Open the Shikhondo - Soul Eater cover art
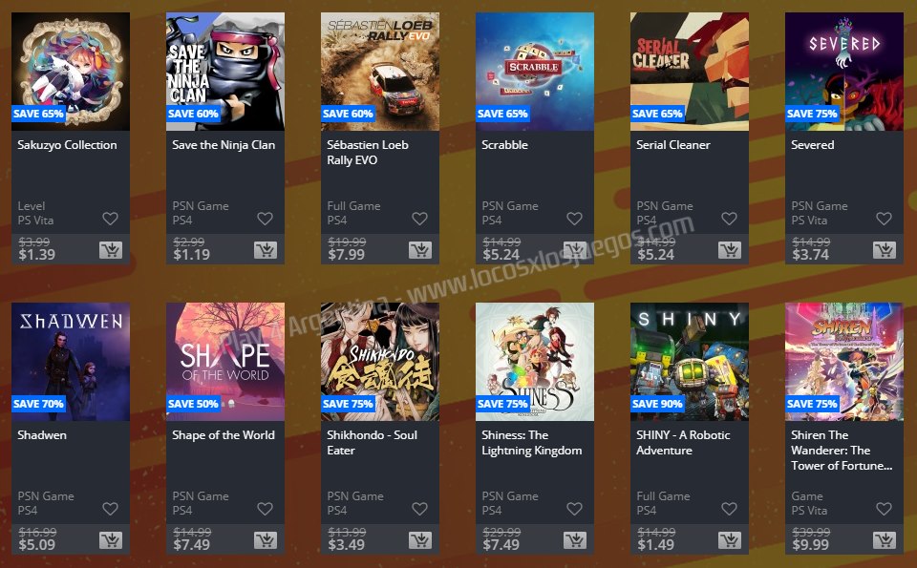The width and height of the screenshot is (917, 568). point(380,362)
